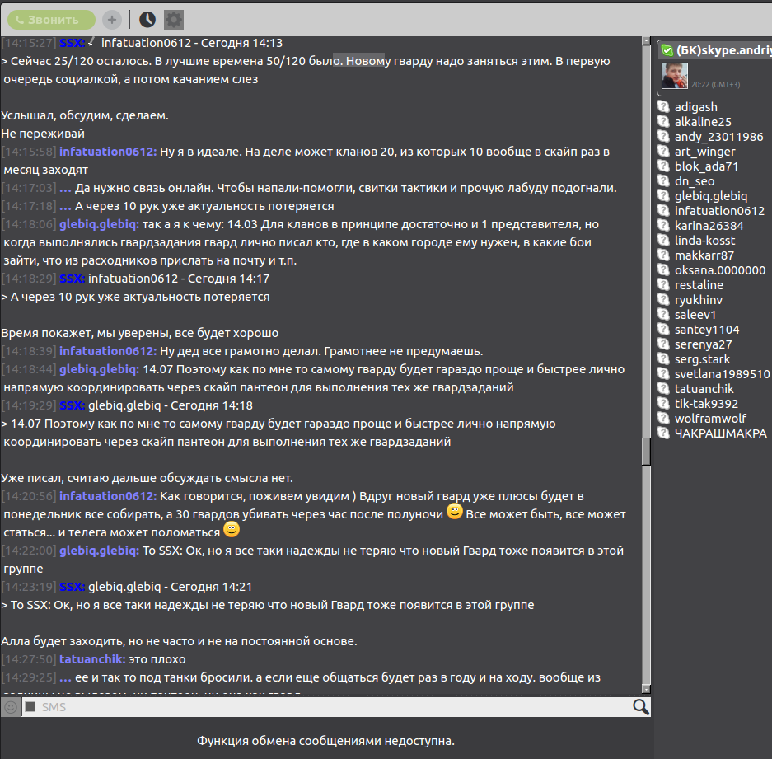Click status icon next to art_winger
This screenshot has height=759, width=772.
tap(664, 151)
